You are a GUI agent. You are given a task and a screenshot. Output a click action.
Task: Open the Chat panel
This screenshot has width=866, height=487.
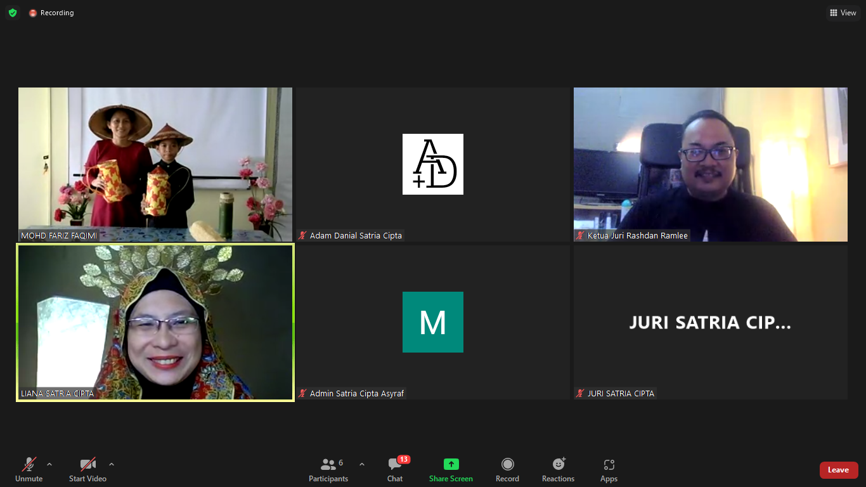(x=395, y=469)
